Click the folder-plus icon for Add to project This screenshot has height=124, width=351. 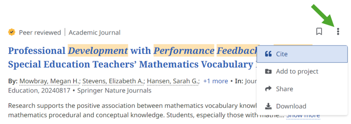[268, 71]
